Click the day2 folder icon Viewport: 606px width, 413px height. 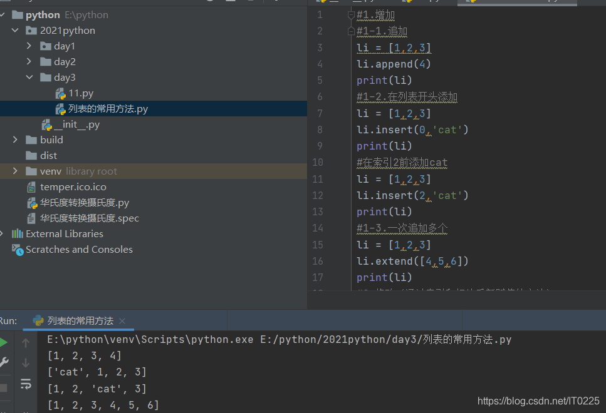46,62
